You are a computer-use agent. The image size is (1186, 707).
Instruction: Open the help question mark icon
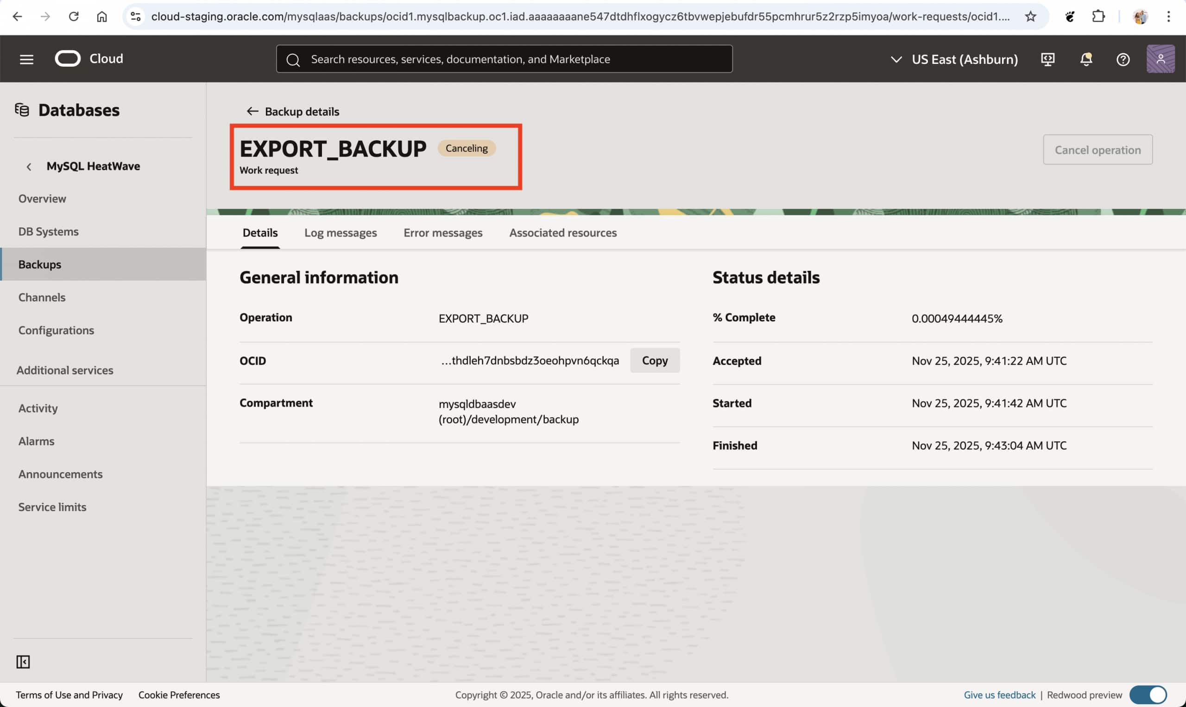[x=1123, y=59]
